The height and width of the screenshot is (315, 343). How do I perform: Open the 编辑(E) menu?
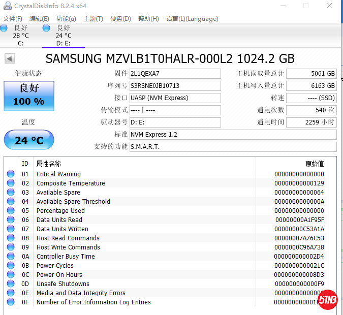[39, 19]
